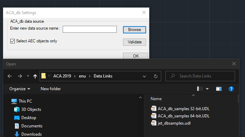Click the Browse button
This screenshot has width=245, height=137.
pyautogui.click(x=134, y=30)
